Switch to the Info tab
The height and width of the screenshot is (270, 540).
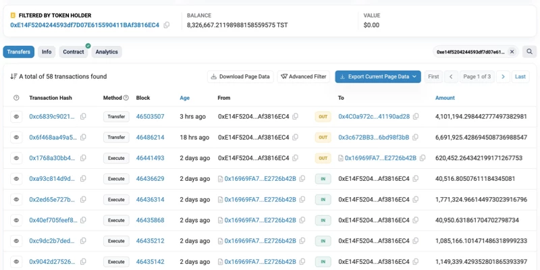tap(47, 52)
